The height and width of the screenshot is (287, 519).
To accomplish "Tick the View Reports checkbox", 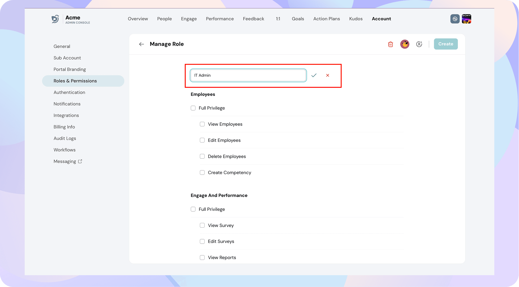I will click(x=202, y=258).
